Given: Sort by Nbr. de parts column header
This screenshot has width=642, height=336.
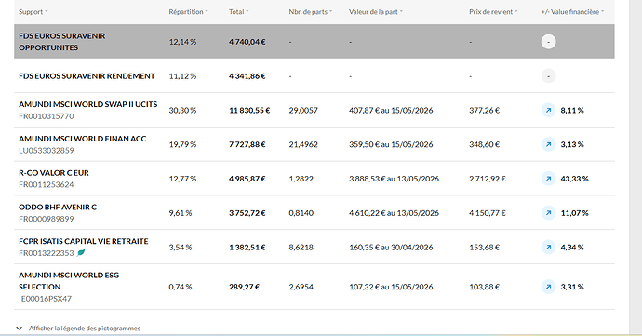Looking at the screenshot, I should point(311,12).
